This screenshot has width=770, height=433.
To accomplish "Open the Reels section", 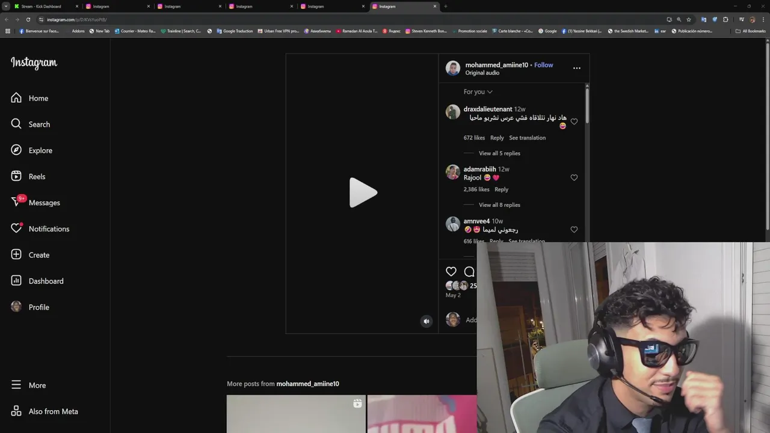I will 28,176.
